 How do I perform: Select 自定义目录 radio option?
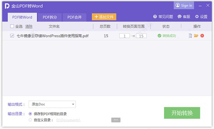click(30, 120)
